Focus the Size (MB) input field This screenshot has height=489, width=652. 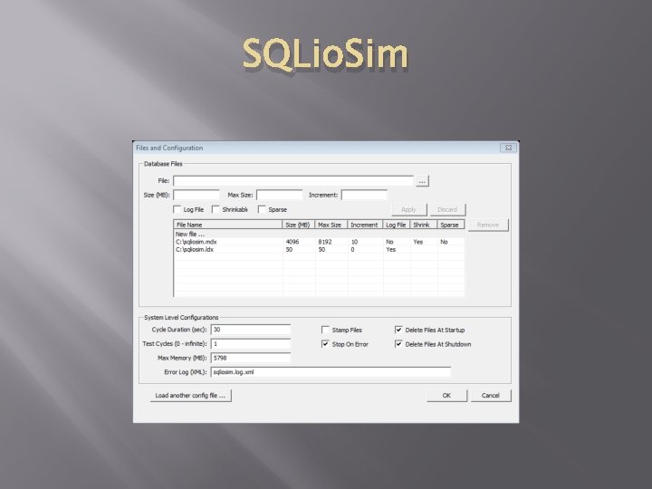tap(197, 195)
